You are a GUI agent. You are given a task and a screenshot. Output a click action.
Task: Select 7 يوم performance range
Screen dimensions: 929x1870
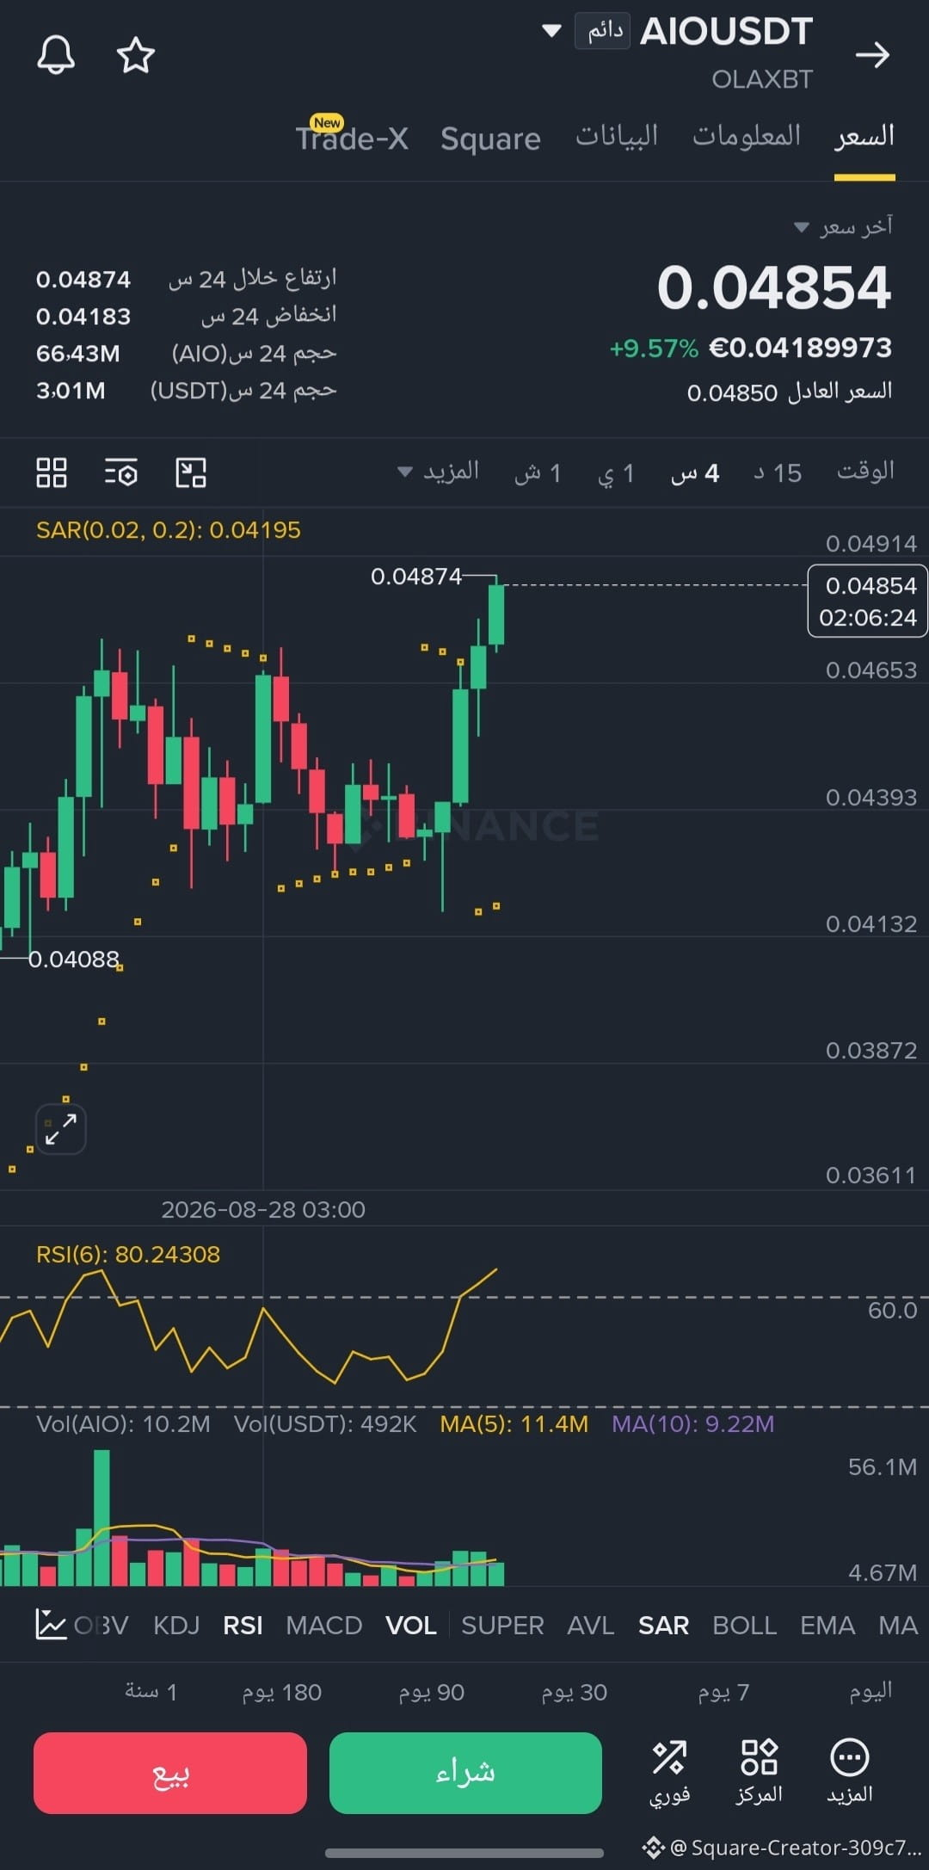(x=723, y=1692)
